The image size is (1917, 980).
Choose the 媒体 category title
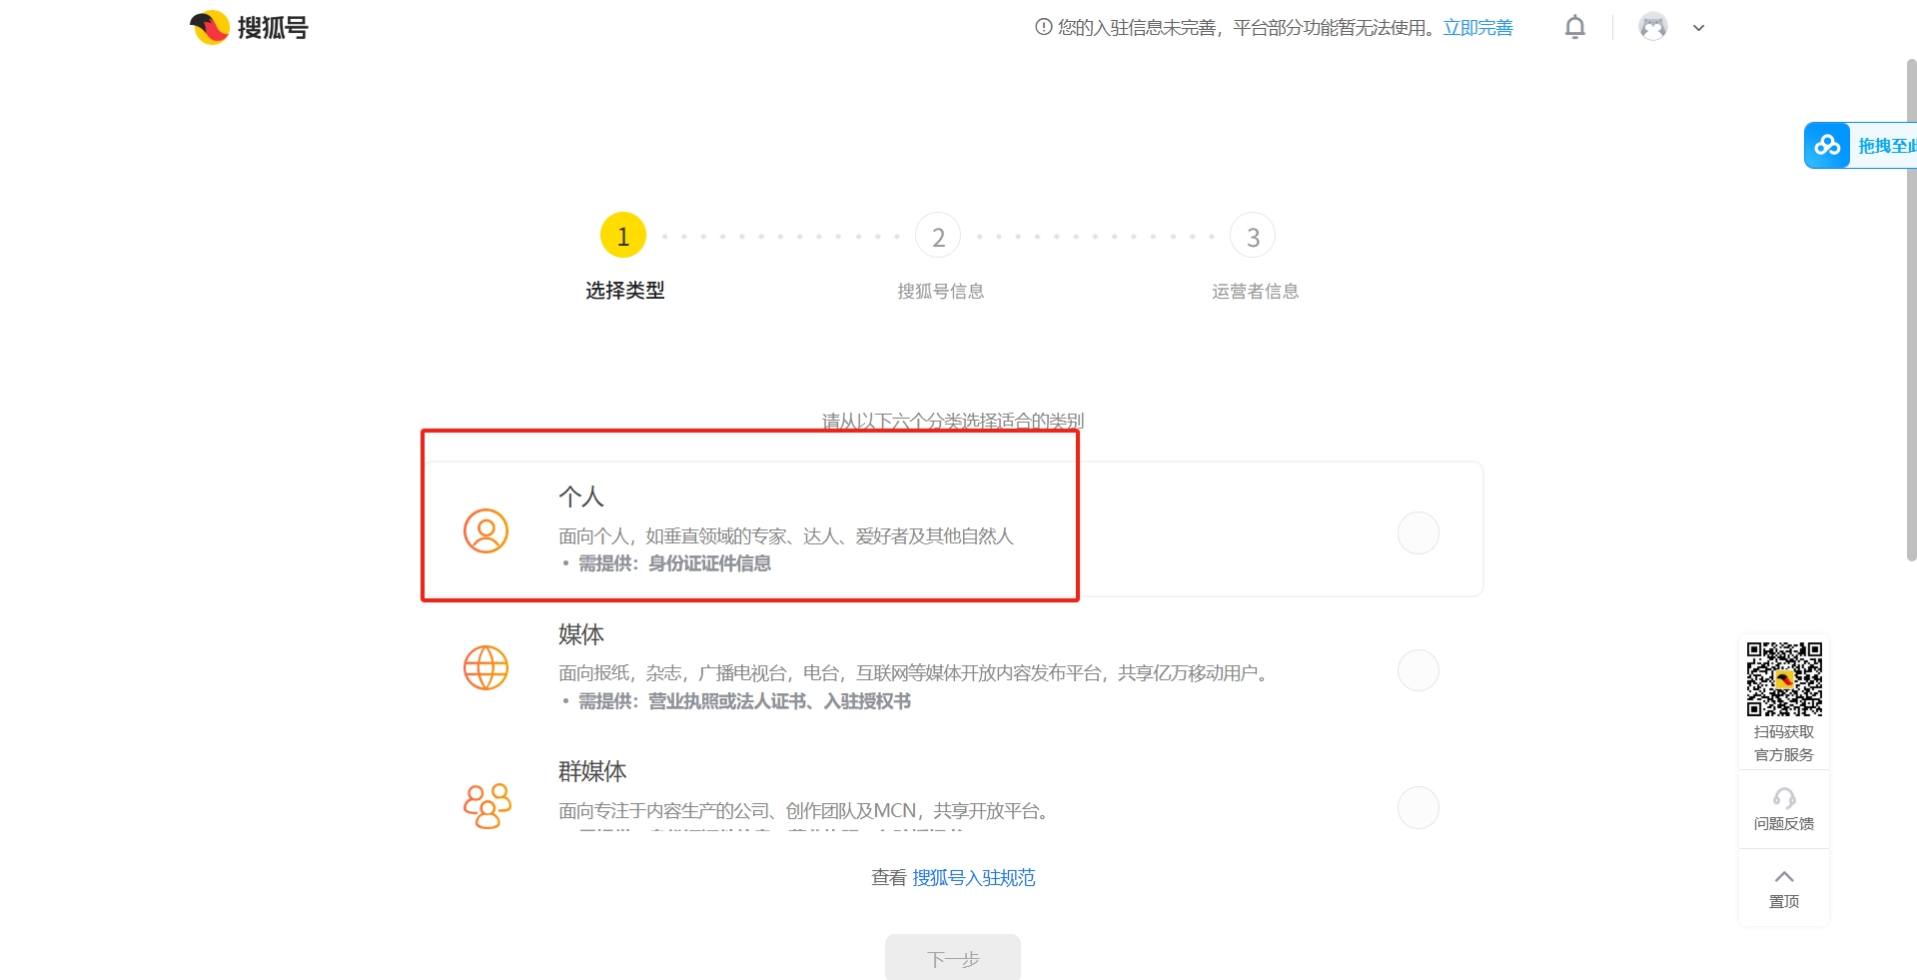tap(581, 634)
